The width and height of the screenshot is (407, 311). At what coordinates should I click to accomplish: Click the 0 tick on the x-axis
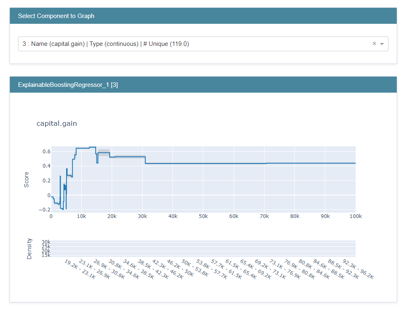point(51,216)
